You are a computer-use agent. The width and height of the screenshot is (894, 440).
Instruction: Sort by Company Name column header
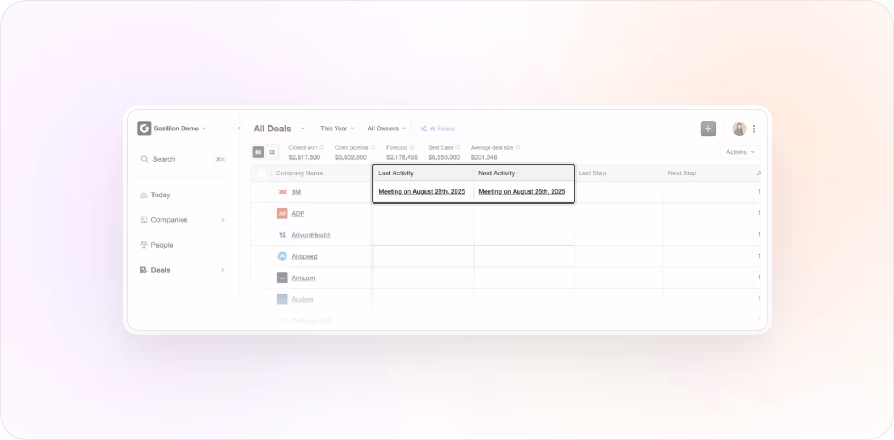click(x=299, y=173)
